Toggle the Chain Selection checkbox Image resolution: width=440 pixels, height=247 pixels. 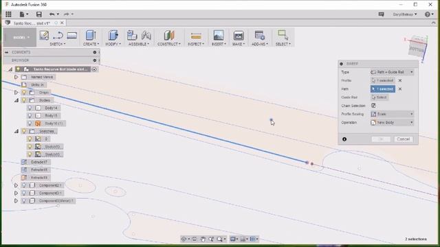point(373,106)
